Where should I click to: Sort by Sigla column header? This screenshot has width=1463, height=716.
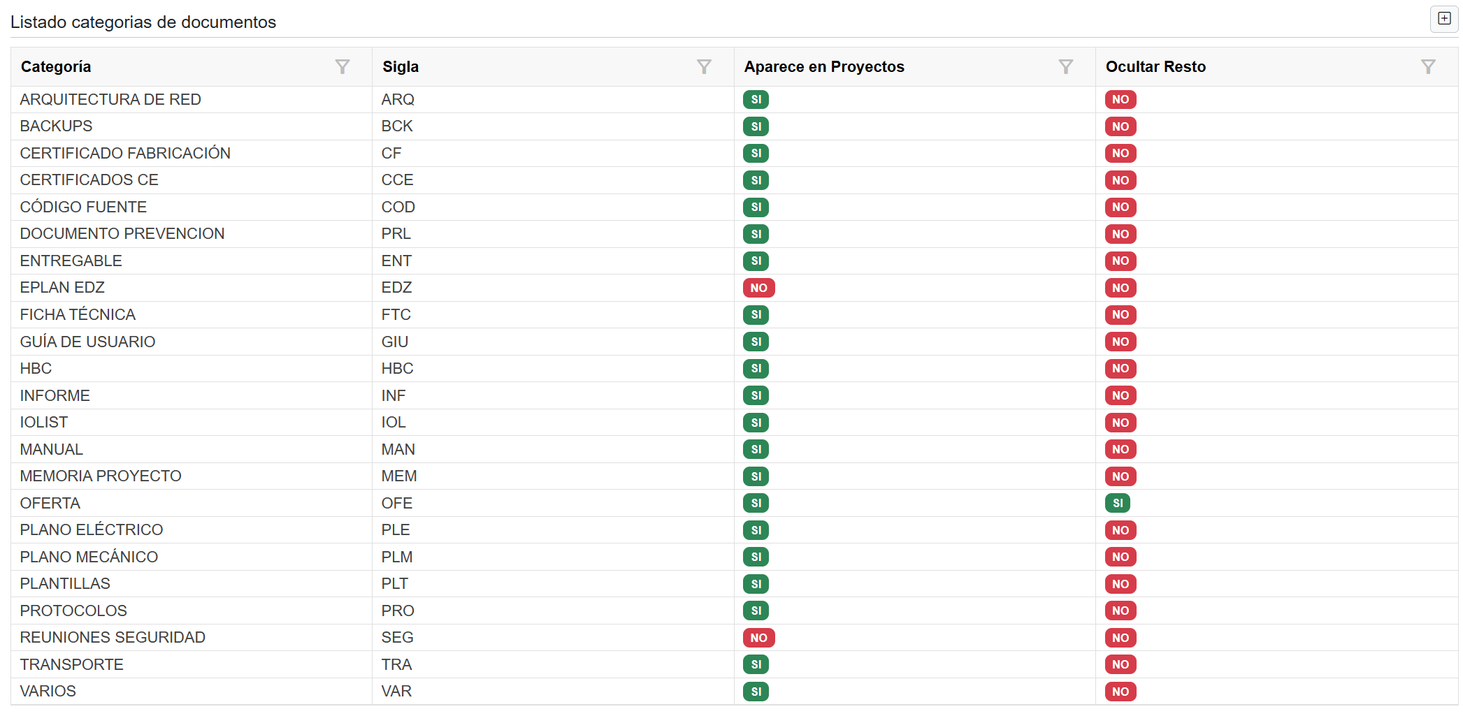tap(401, 67)
